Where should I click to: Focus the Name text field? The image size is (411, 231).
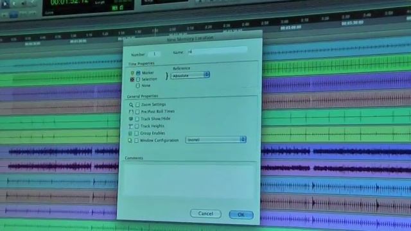[217, 51]
